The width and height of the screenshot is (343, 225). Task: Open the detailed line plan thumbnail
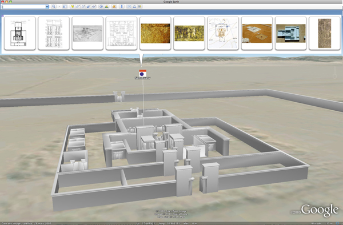(121, 33)
